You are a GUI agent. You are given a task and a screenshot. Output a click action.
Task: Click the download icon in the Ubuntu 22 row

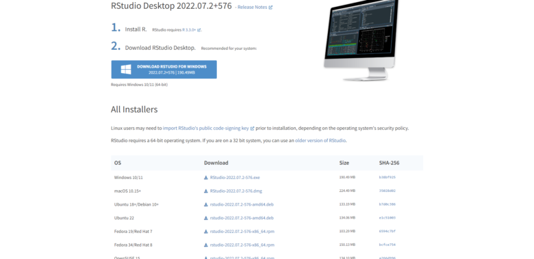tap(205, 218)
